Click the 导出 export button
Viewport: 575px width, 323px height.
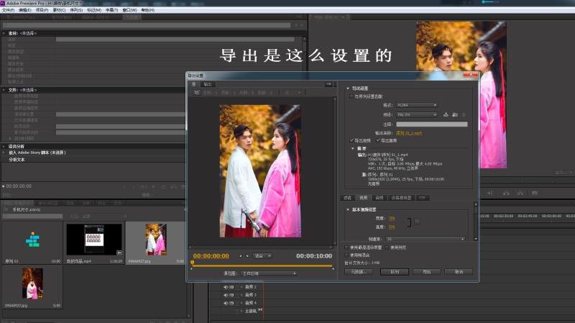(x=426, y=272)
